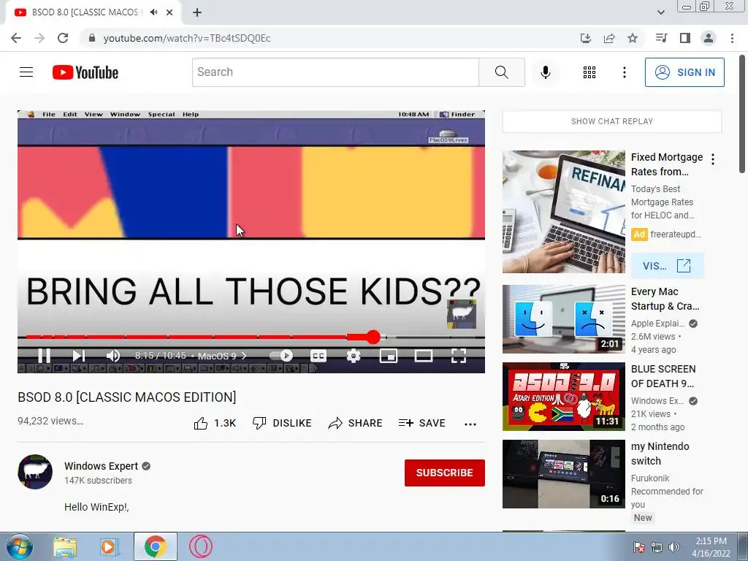Open system tray volume icon
The width and height of the screenshot is (748, 561).
[x=673, y=547]
